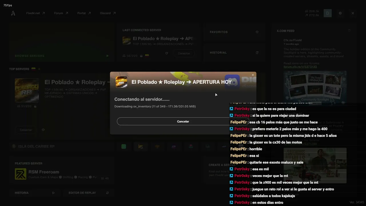Click badge icon beside chat message 'esa es mil'
366x206 pixels.
pos(232,169)
